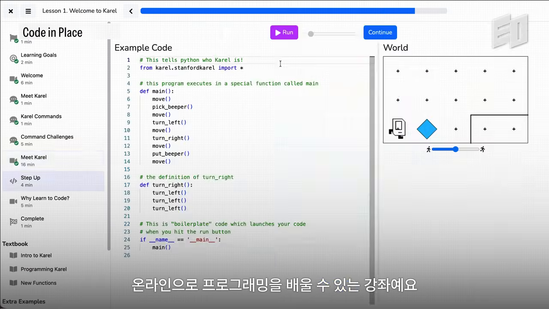Click the blue Continue button
The height and width of the screenshot is (309, 549).
tap(380, 33)
